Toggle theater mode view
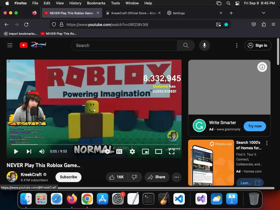 pyautogui.click(x=159, y=151)
